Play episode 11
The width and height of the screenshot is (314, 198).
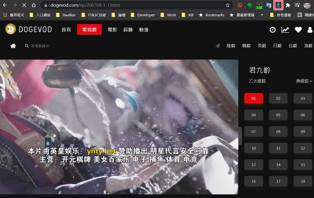click(278, 148)
